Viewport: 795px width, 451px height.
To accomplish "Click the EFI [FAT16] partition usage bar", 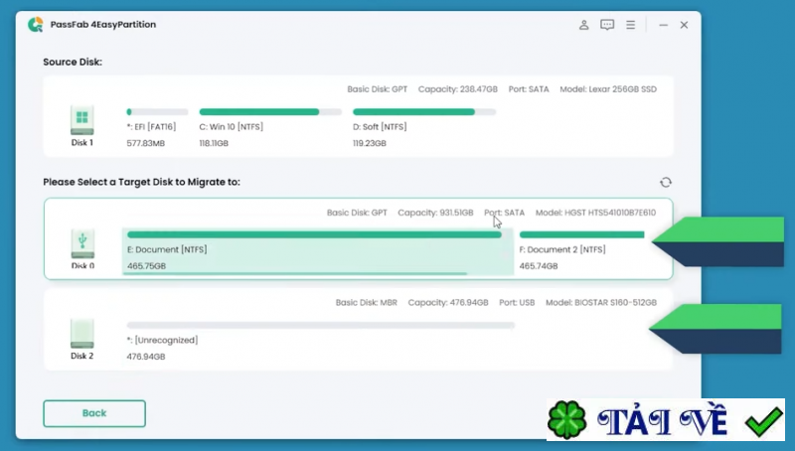I will click(x=157, y=112).
